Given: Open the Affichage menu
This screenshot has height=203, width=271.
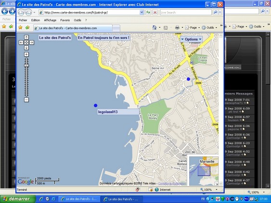Looking at the screenshot, I should 50,20.
